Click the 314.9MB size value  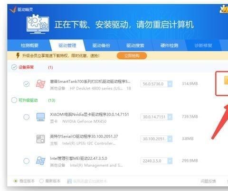(190, 84)
